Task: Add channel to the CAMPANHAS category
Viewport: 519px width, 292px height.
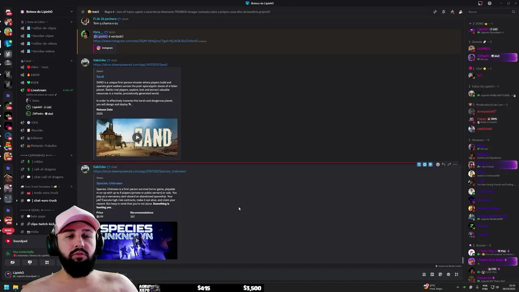Action: point(71,155)
